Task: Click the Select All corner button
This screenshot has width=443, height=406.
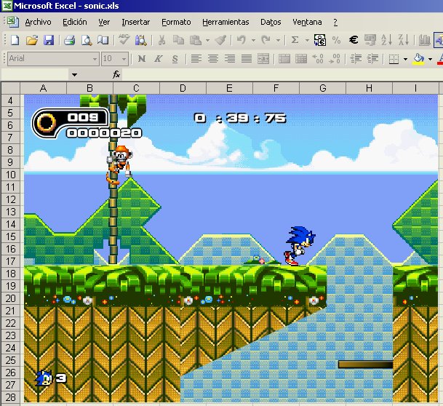Action: click(11, 88)
